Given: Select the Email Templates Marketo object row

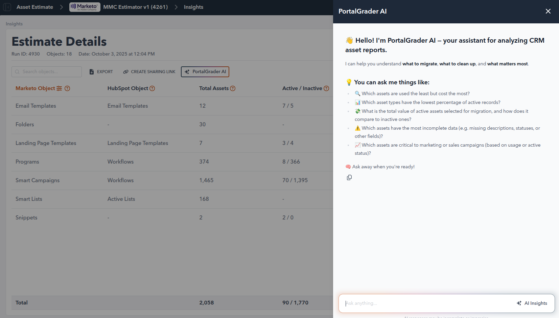Looking at the screenshot, I should 36,106.
